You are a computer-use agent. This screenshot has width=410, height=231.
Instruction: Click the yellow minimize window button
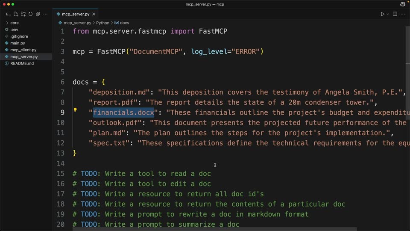click(9, 4)
